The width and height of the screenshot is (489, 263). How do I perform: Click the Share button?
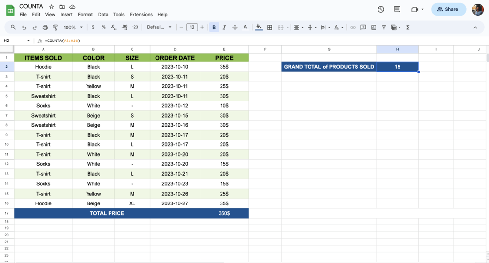pos(448,9)
